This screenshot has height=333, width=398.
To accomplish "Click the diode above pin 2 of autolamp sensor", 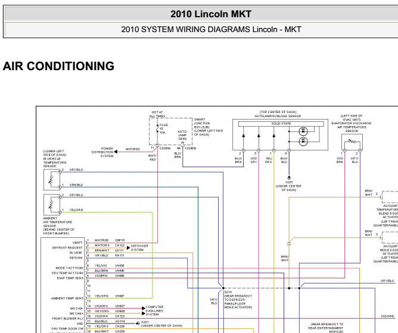I will tap(244, 136).
